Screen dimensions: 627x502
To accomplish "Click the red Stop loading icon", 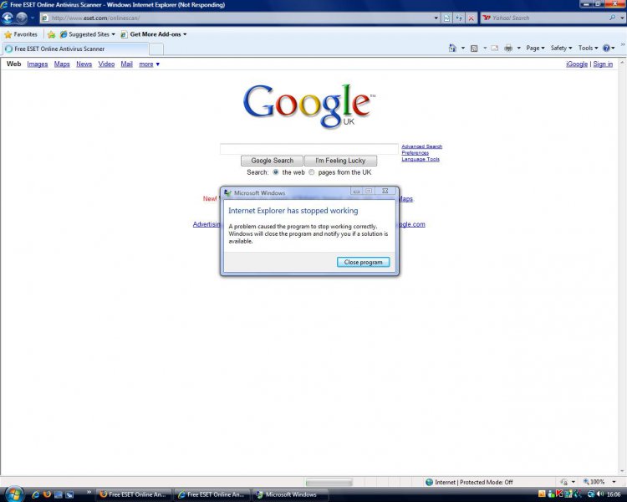I will coord(472,18).
